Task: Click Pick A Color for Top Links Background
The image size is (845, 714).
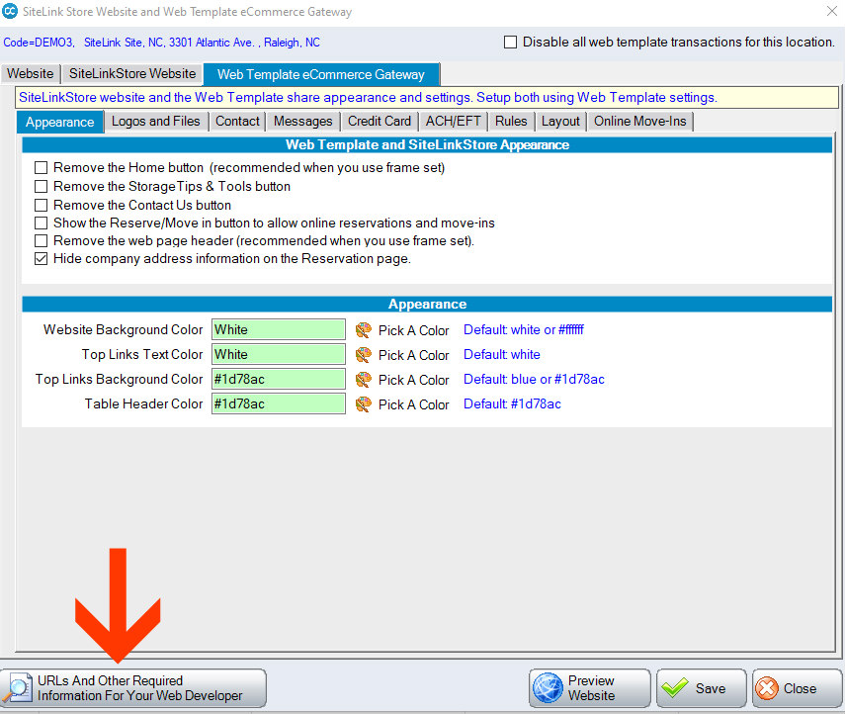Action: pyautogui.click(x=413, y=380)
